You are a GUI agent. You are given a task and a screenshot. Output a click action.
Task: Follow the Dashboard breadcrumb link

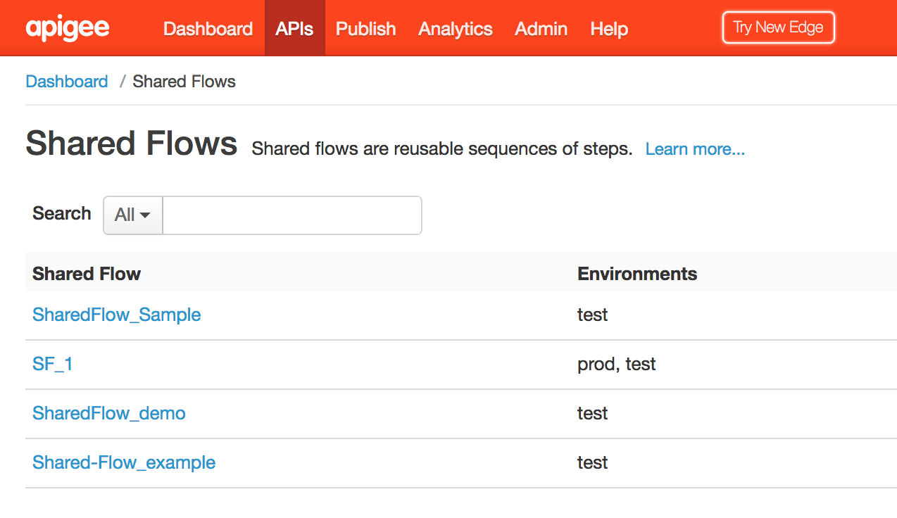tap(67, 82)
